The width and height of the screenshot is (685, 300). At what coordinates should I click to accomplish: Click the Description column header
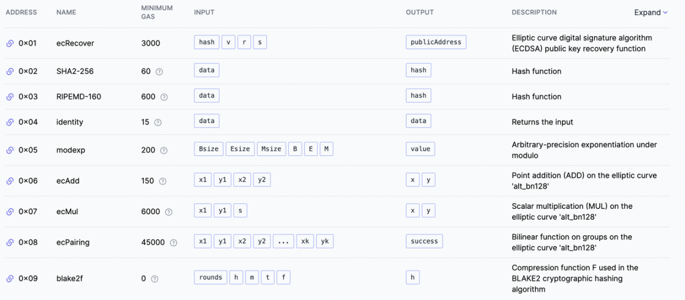click(534, 12)
